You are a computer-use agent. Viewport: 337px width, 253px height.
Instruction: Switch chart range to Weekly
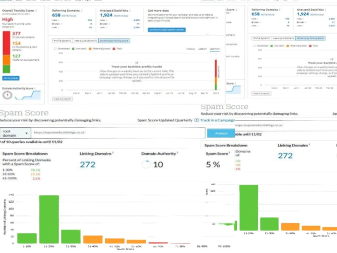pos(190,49)
